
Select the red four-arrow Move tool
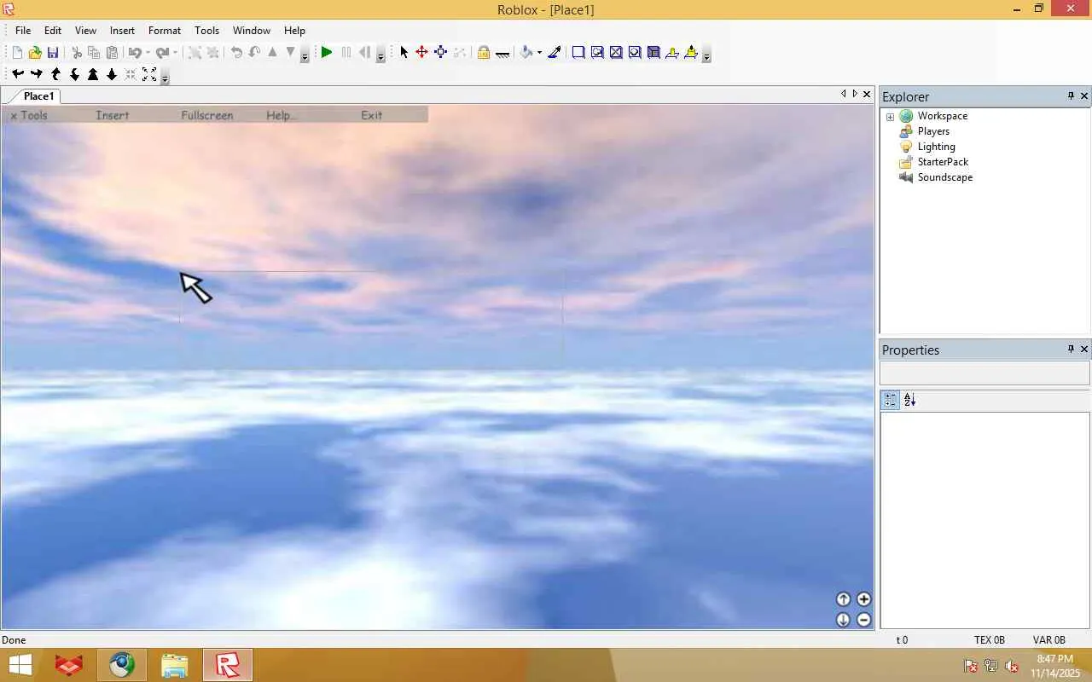(421, 53)
